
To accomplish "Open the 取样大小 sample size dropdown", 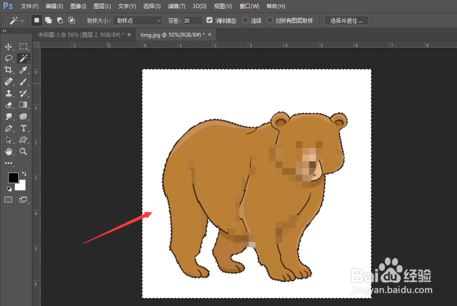I will point(138,21).
